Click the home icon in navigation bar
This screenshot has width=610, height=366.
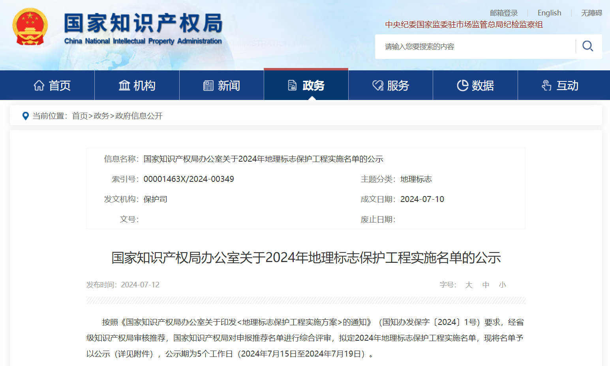pos(39,85)
